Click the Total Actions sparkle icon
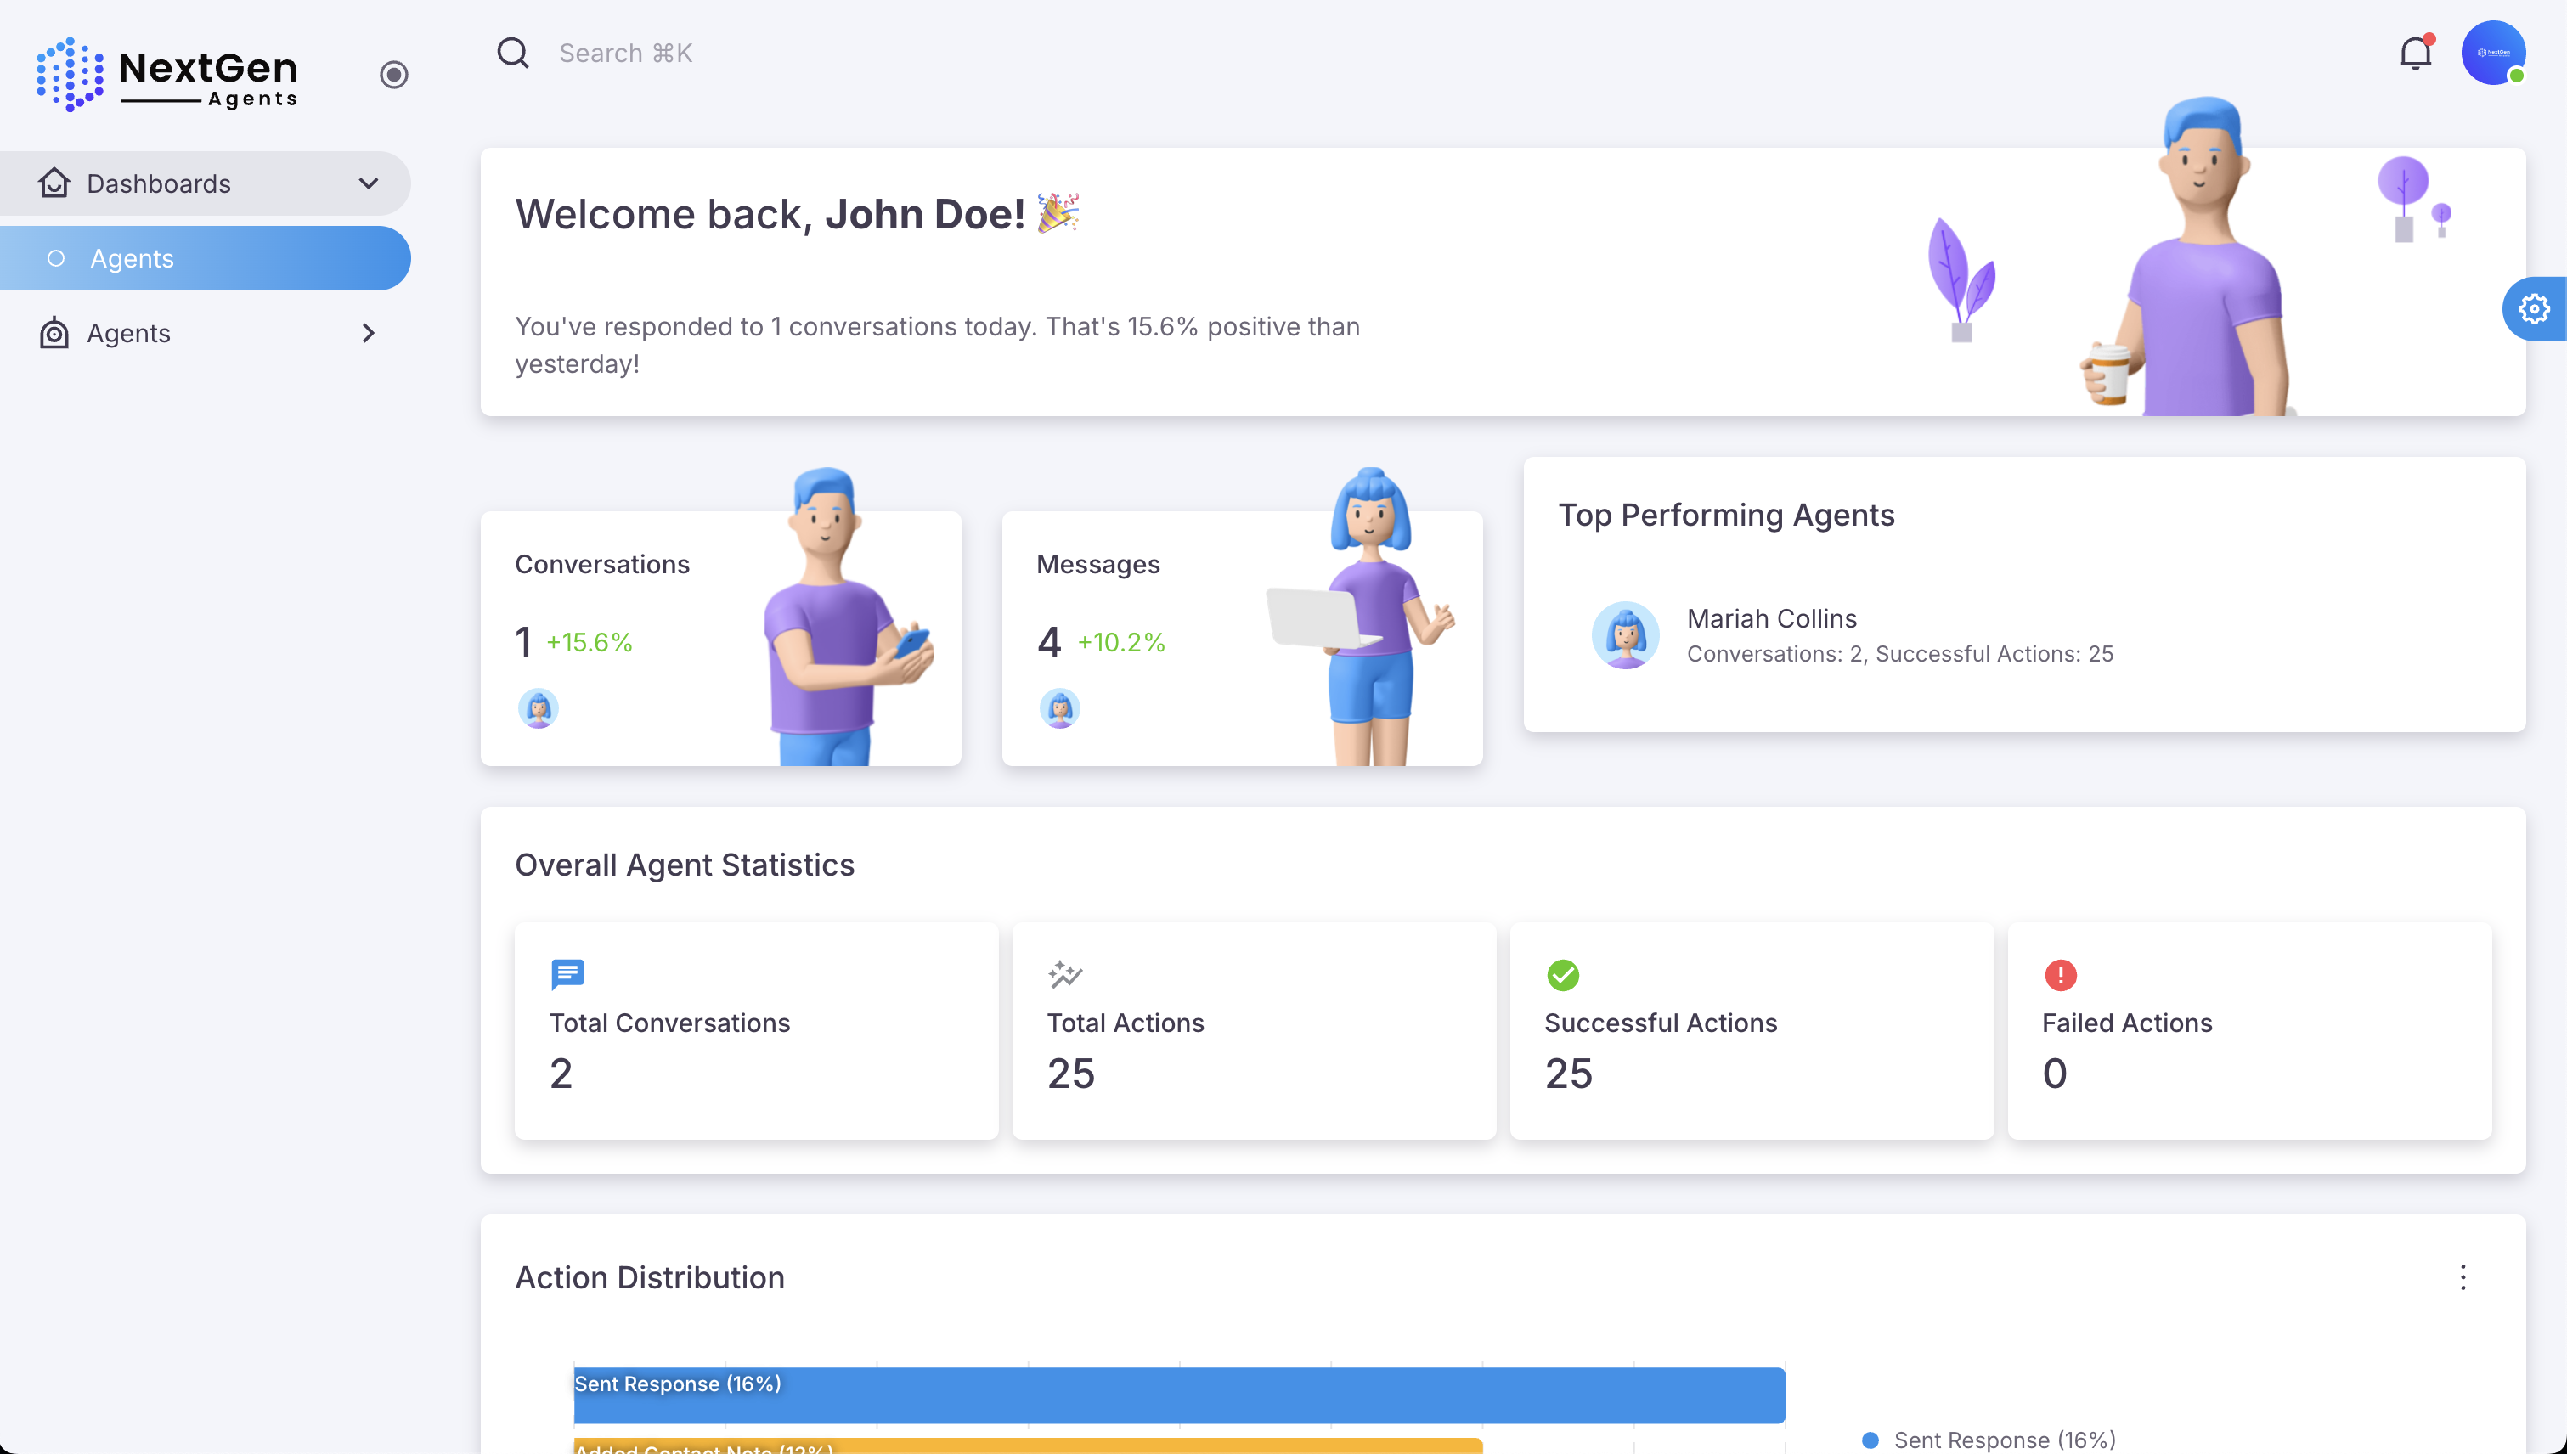The image size is (2567, 1454). click(1064, 973)
